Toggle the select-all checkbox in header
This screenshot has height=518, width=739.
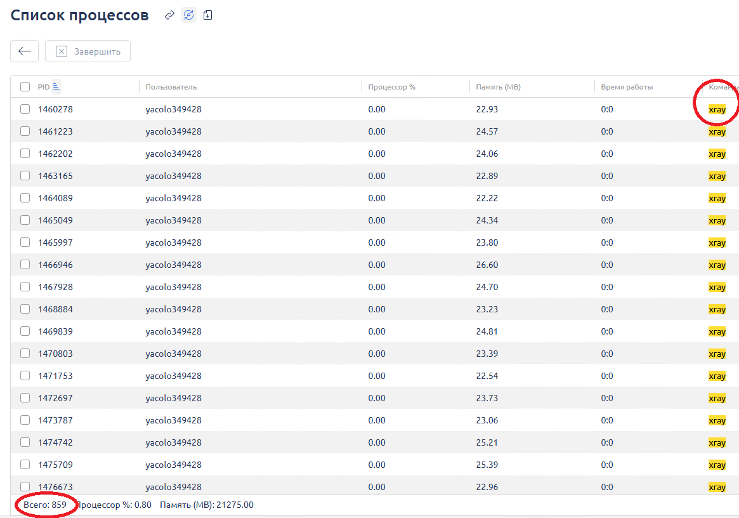25,87
